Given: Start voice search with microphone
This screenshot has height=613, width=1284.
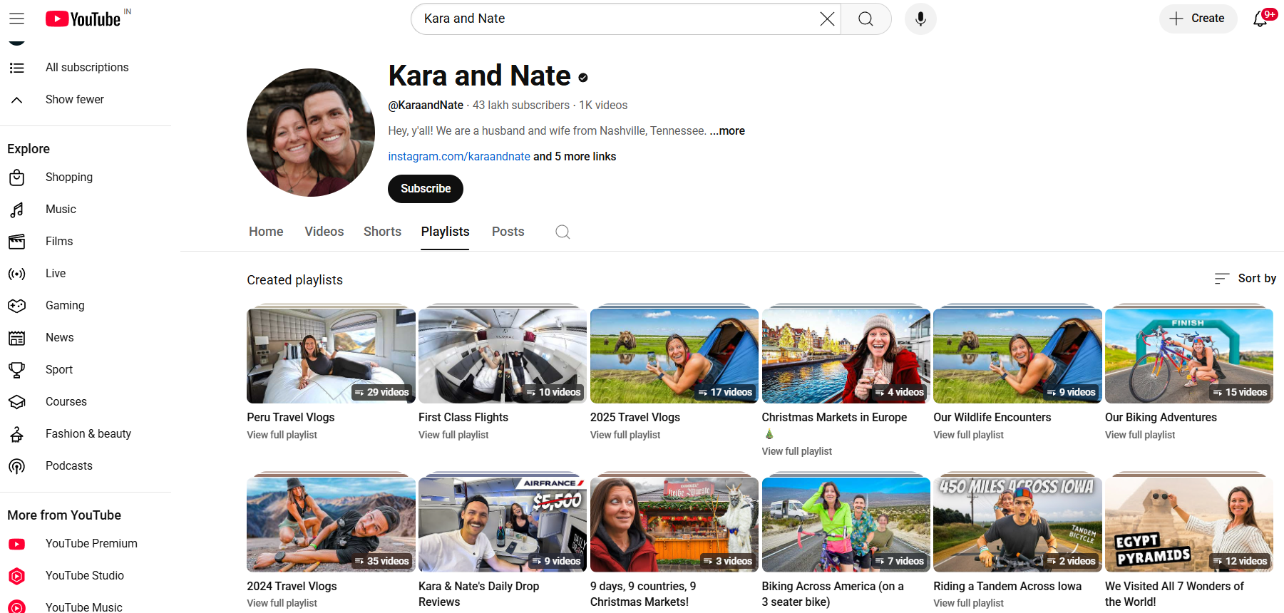Looking at the screenshot, I should click(920, 19).
